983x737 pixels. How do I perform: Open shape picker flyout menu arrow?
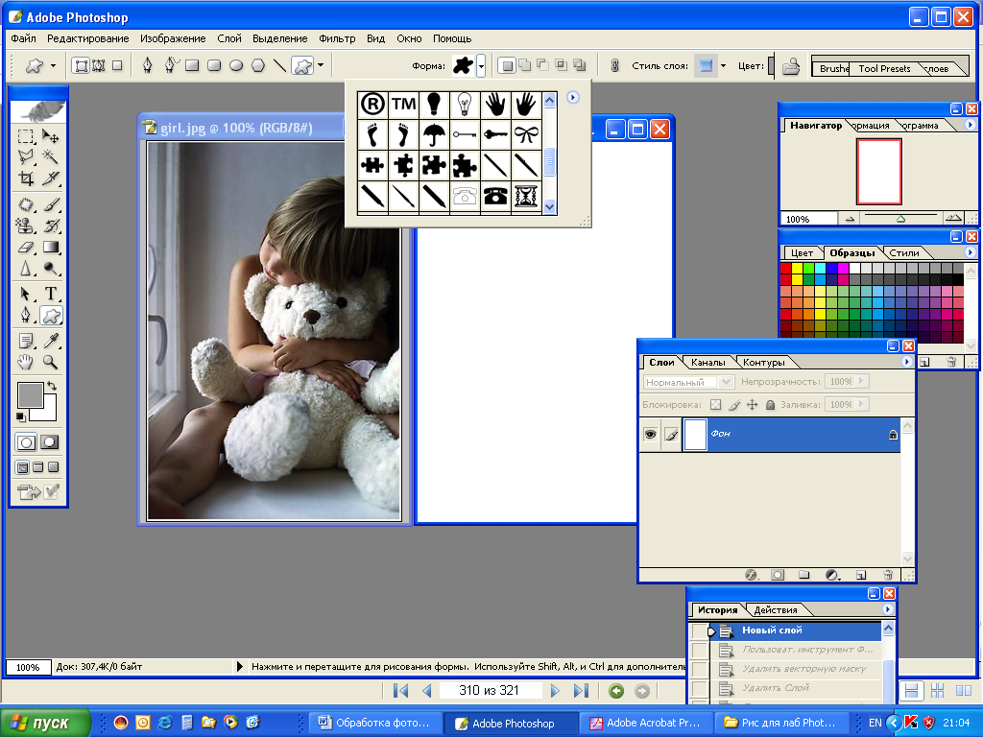pos(573,97)
